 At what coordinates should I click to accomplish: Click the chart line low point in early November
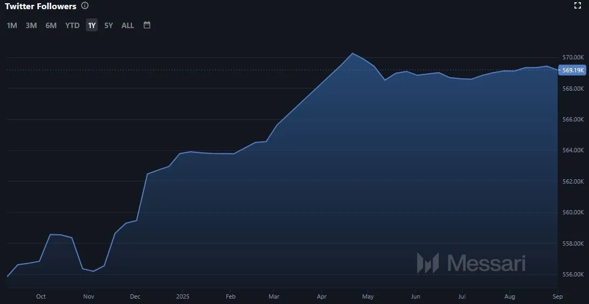coord(93,271)
